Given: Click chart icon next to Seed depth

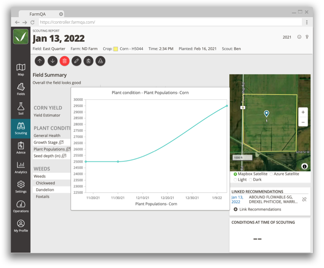Looking at the screenshot, I should (x=64, y=156).
